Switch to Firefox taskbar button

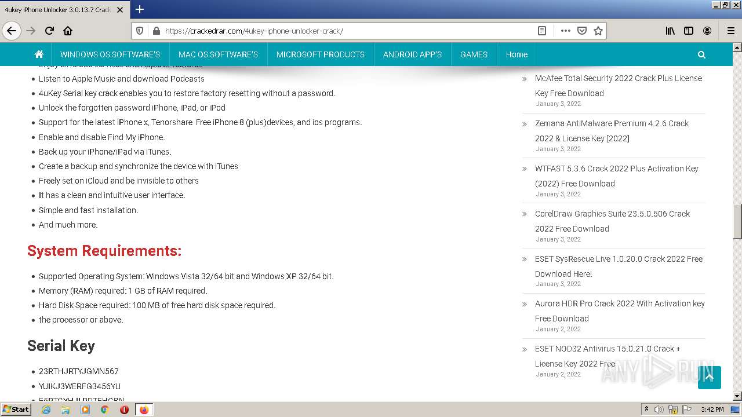(x=144, y=409)
